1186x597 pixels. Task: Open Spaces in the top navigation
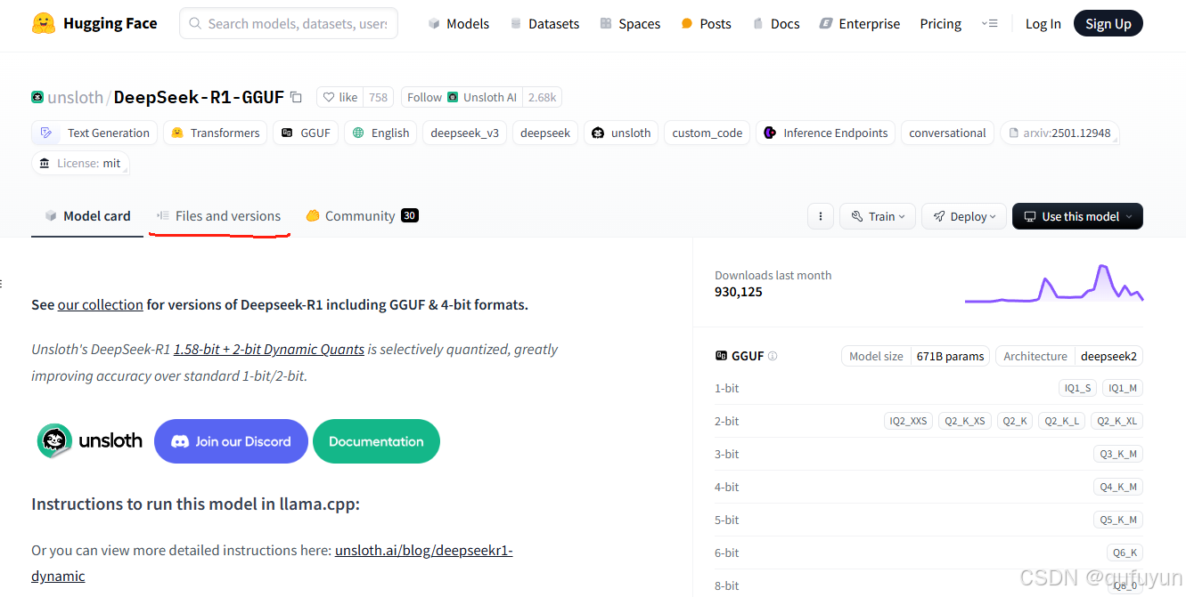click(630, 24)
